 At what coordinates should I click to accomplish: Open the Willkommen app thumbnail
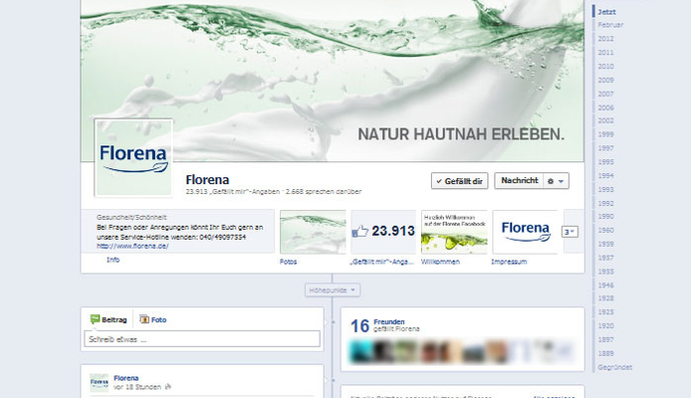[454, 232]
